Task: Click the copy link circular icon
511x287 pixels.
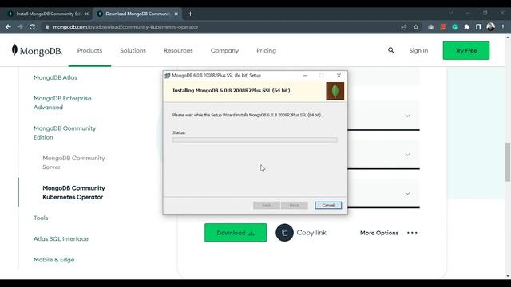Action: [284, 232]
